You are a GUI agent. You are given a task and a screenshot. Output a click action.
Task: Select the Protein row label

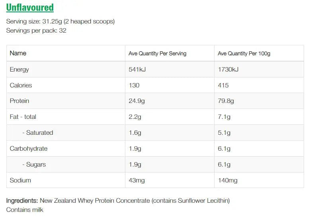pyautogui.click(x=19, y=101)
